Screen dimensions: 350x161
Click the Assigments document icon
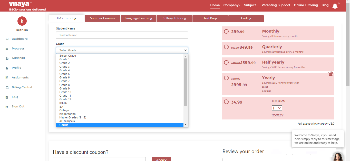point(7,78)
